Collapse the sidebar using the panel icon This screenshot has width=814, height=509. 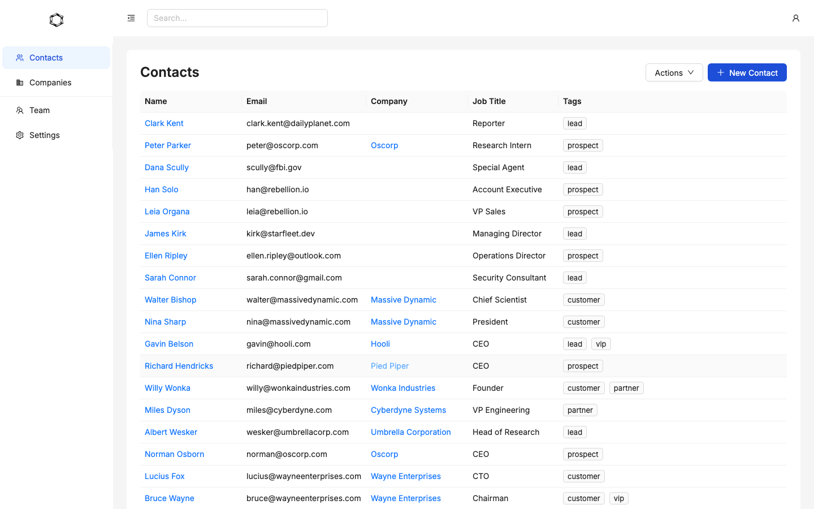131,18
